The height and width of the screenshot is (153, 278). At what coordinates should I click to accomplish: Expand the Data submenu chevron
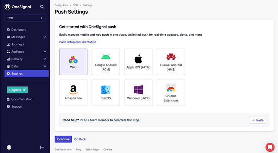(45, 67)
